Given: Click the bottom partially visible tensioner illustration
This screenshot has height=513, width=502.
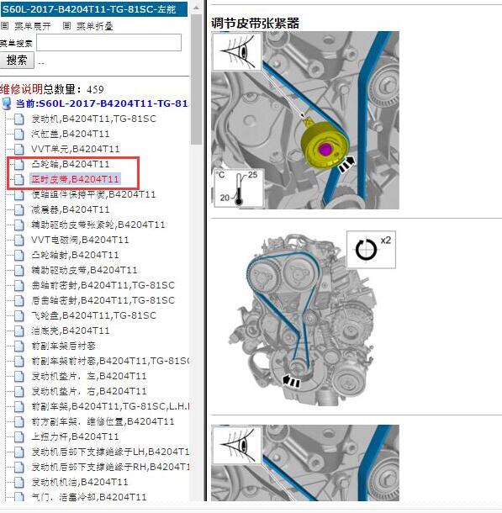Looking at the screenshot, I should click(x=305, y=463).
